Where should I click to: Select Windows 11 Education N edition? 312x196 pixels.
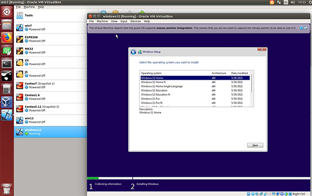point(195,95)
